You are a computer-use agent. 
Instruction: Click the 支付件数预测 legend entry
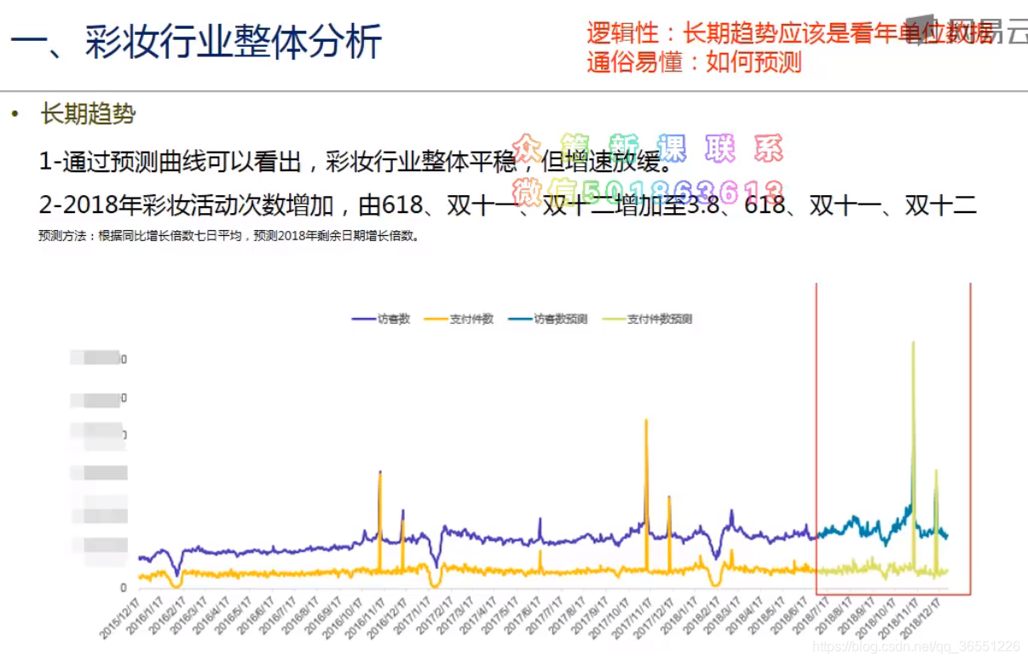pyautogui.click(x=646, y=319)
